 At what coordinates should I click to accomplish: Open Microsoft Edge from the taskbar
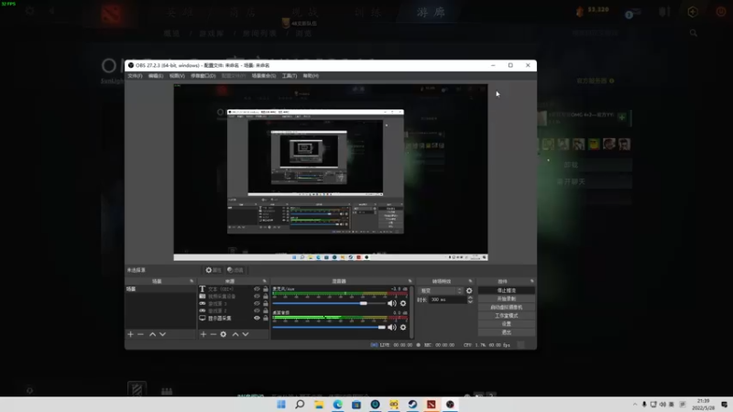pos(337,404)
